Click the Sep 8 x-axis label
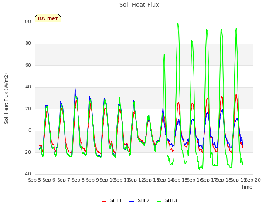Screen dimensions: 279x209 tap(78, 180)
